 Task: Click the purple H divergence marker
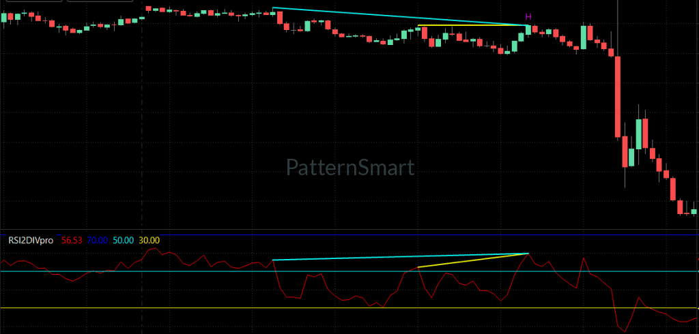coord(528,17)
